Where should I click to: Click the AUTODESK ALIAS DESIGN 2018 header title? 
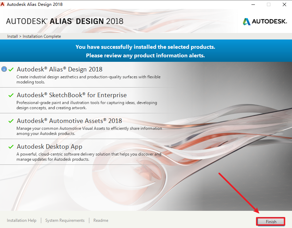coord(65,21)
